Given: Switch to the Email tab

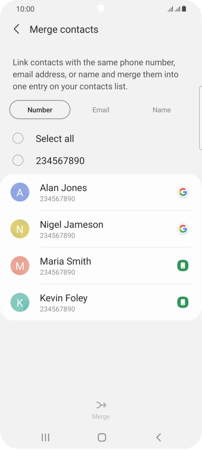Looking at the screenshot, I should [x=101, y=110].
